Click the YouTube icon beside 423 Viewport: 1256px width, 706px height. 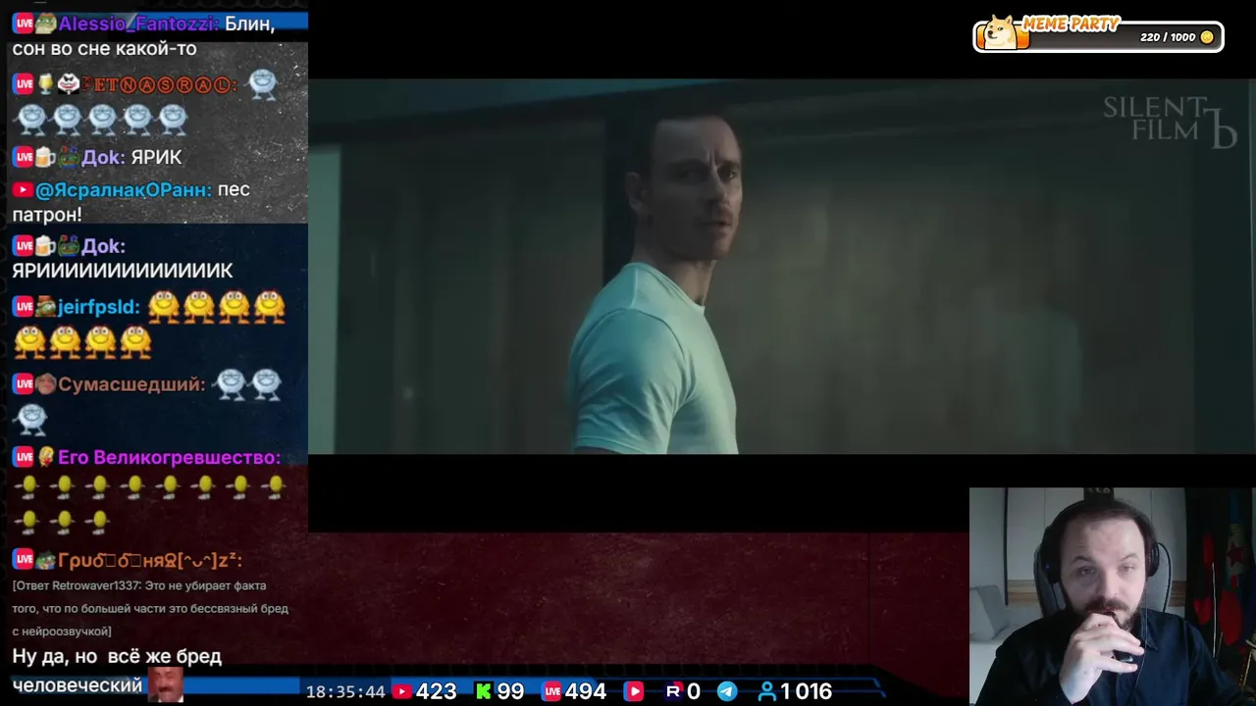pos(401,691)
